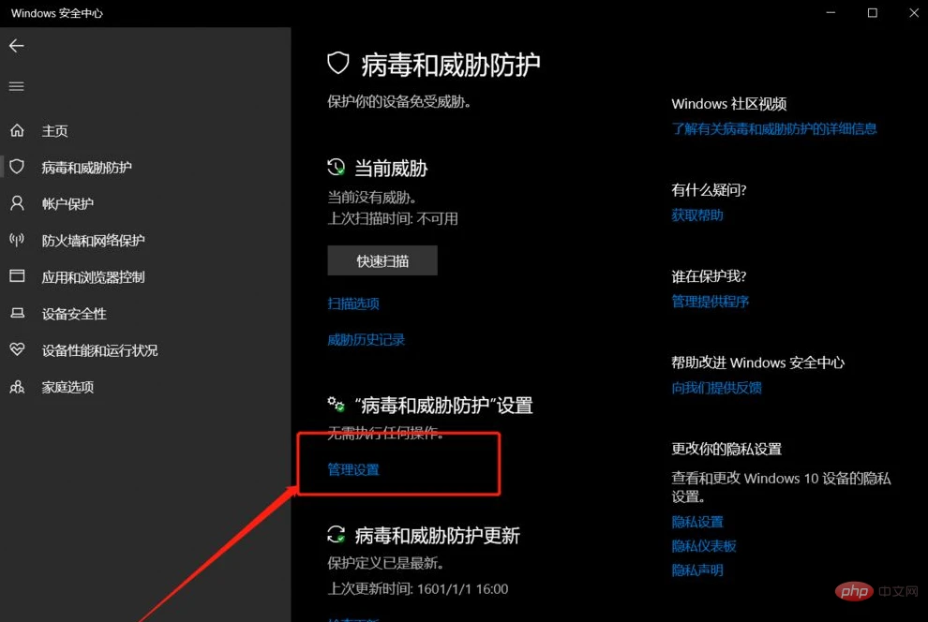928x622 pixels.
Task: Click the text 上次更新时间: 1601/1/1 16:00
Action: tap(418, 589)
